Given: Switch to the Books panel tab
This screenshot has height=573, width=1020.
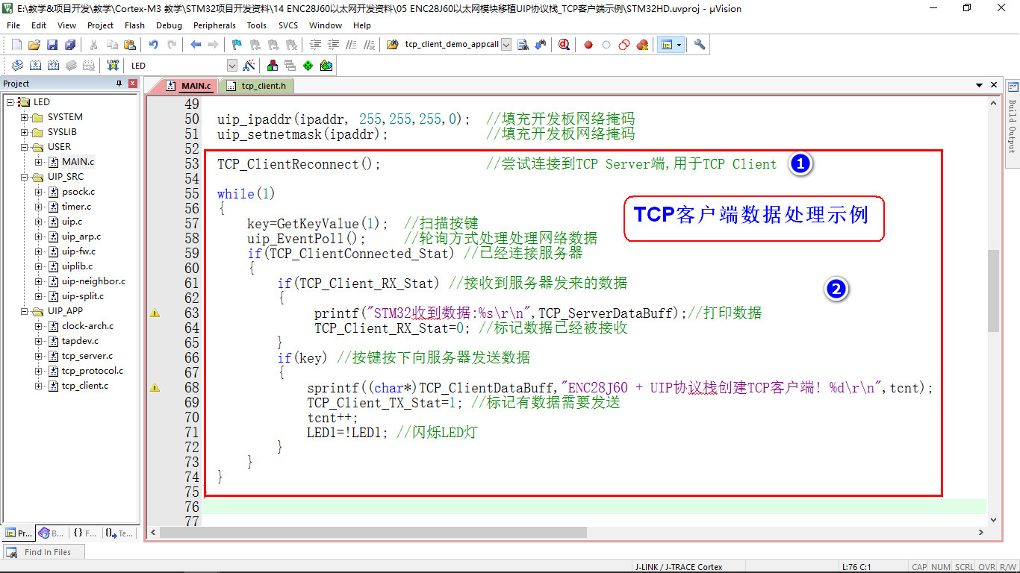Looking at the screenshot, I should click(x=52, y=533).
